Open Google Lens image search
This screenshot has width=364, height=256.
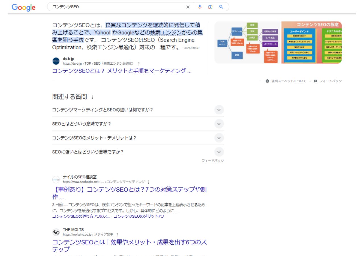210,7
